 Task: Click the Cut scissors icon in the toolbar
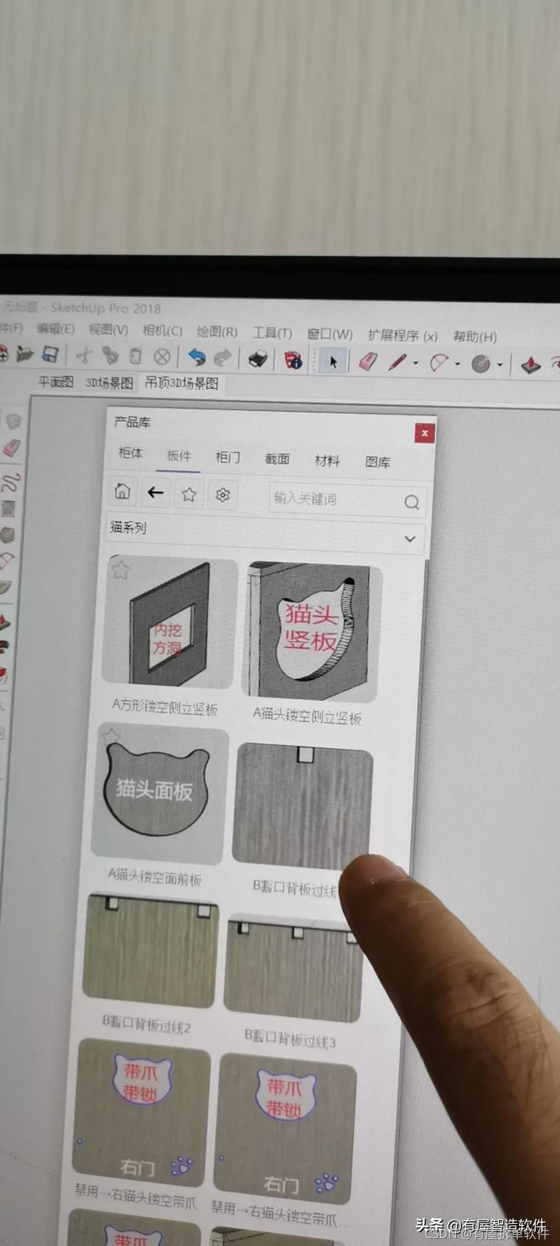coord(84,355)
